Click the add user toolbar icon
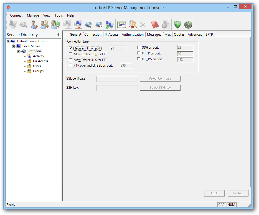The height and width of the screenshot is (215, 259). point(34,25)
